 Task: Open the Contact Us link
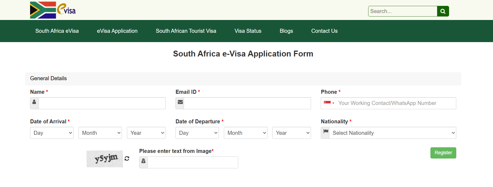coord(324,31)
